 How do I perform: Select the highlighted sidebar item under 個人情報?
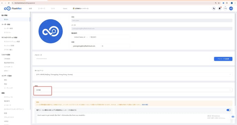click(x=15, y=20)
